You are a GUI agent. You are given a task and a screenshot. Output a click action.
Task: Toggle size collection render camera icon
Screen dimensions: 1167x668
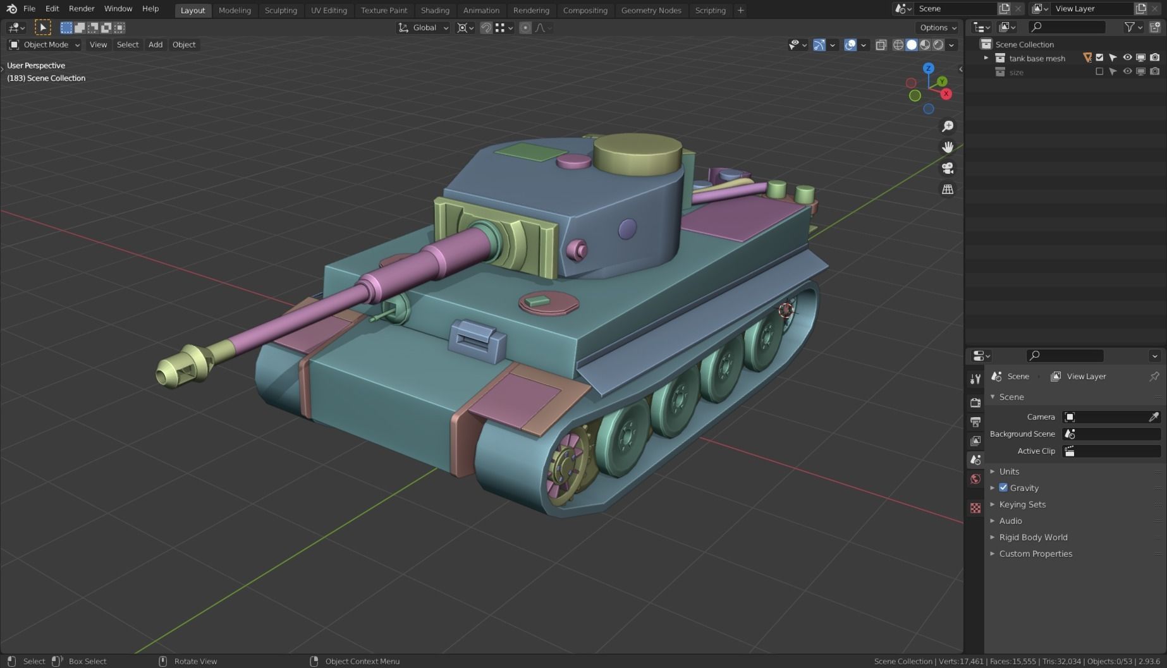click(x=1155, y=72)
